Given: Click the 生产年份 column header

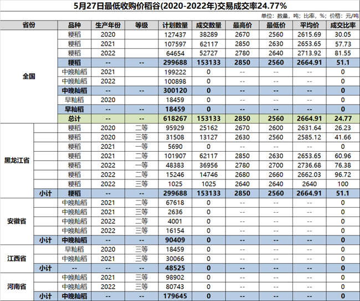Looking at the screenshot, I should [107, 26].
